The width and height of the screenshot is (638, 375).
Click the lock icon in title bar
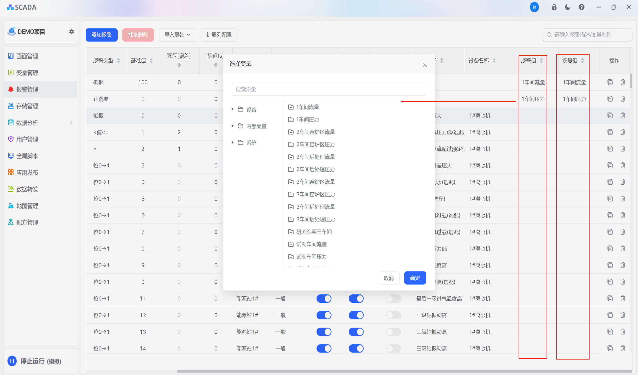[x=554, y=7]
